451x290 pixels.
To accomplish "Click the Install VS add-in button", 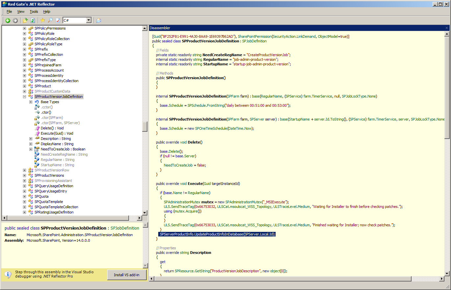I will click(127, 275).
